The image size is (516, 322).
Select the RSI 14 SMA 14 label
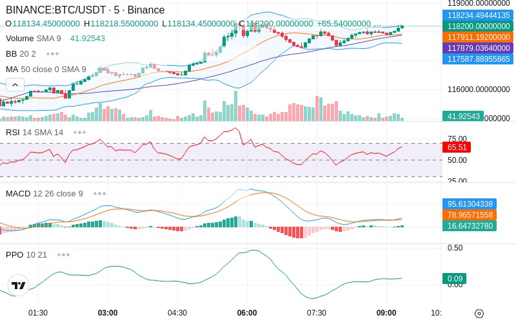point(35,133)
